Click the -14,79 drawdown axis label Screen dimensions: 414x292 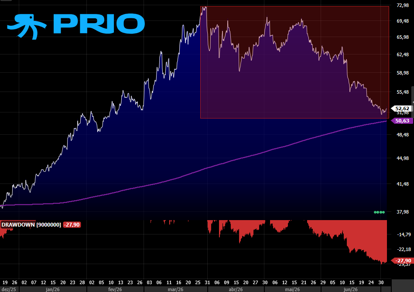[404, 234]
